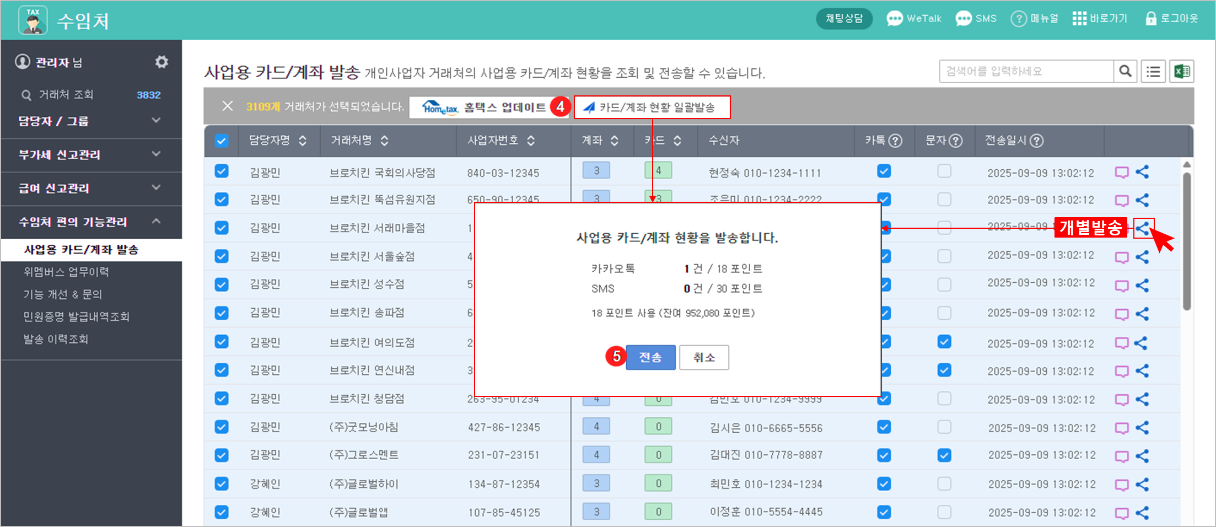Click 카드 count 4 for 브로치킨 국회의사당점
Screen dimensions: 1216x527
658,170
